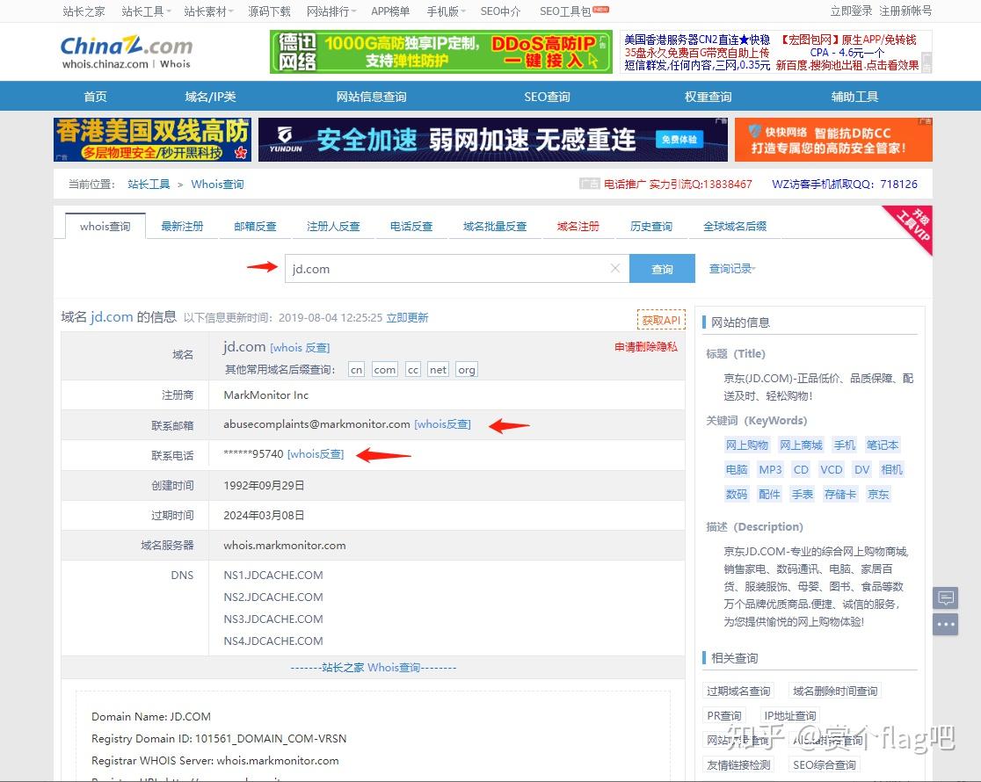981x782 pixels.
Task: Open IP地址查询 related query
Action: 789,715
